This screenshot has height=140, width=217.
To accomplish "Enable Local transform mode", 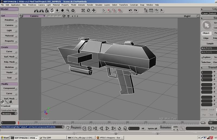I will click(211, 110).
